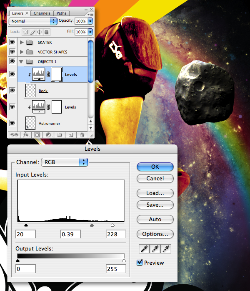
Task: Select the set gray point eyedropper
Action: click(155, 249)
